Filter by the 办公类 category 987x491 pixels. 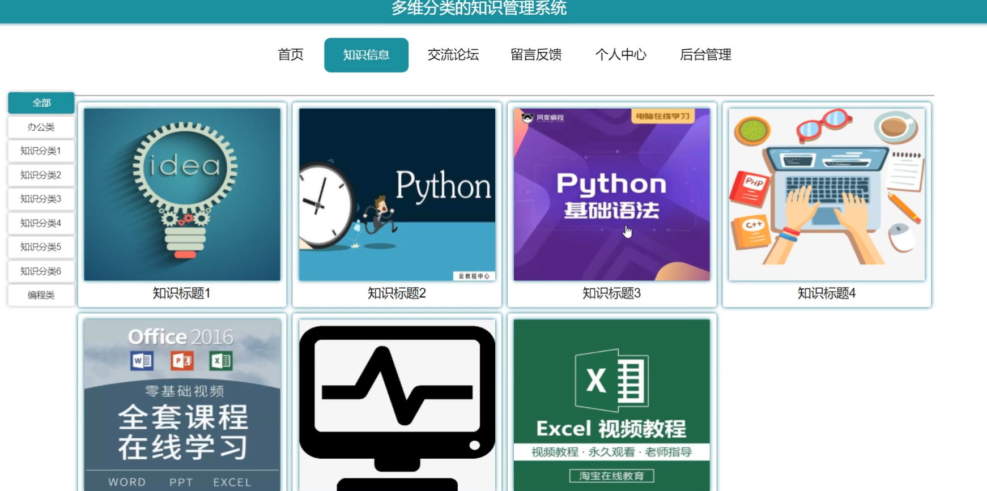click(41, 127)
